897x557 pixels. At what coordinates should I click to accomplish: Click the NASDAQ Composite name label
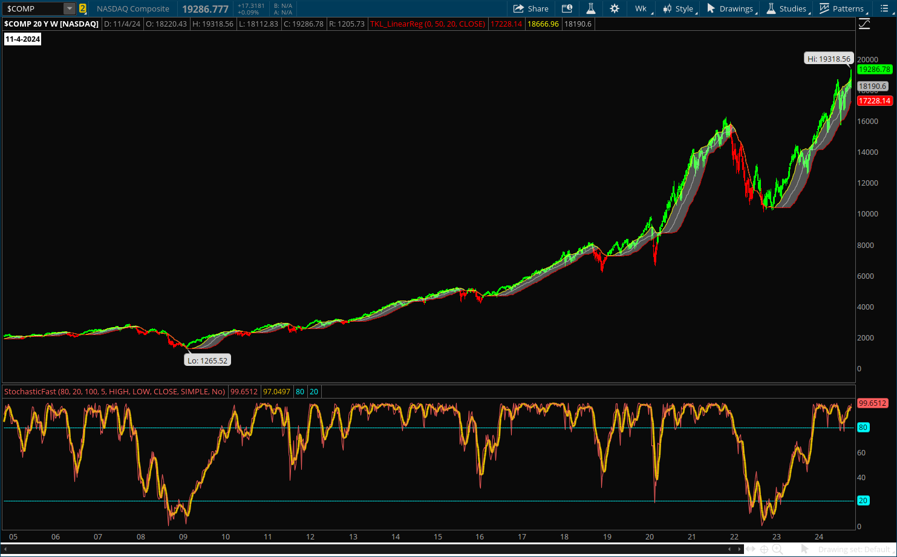click(x=133, y=8)
